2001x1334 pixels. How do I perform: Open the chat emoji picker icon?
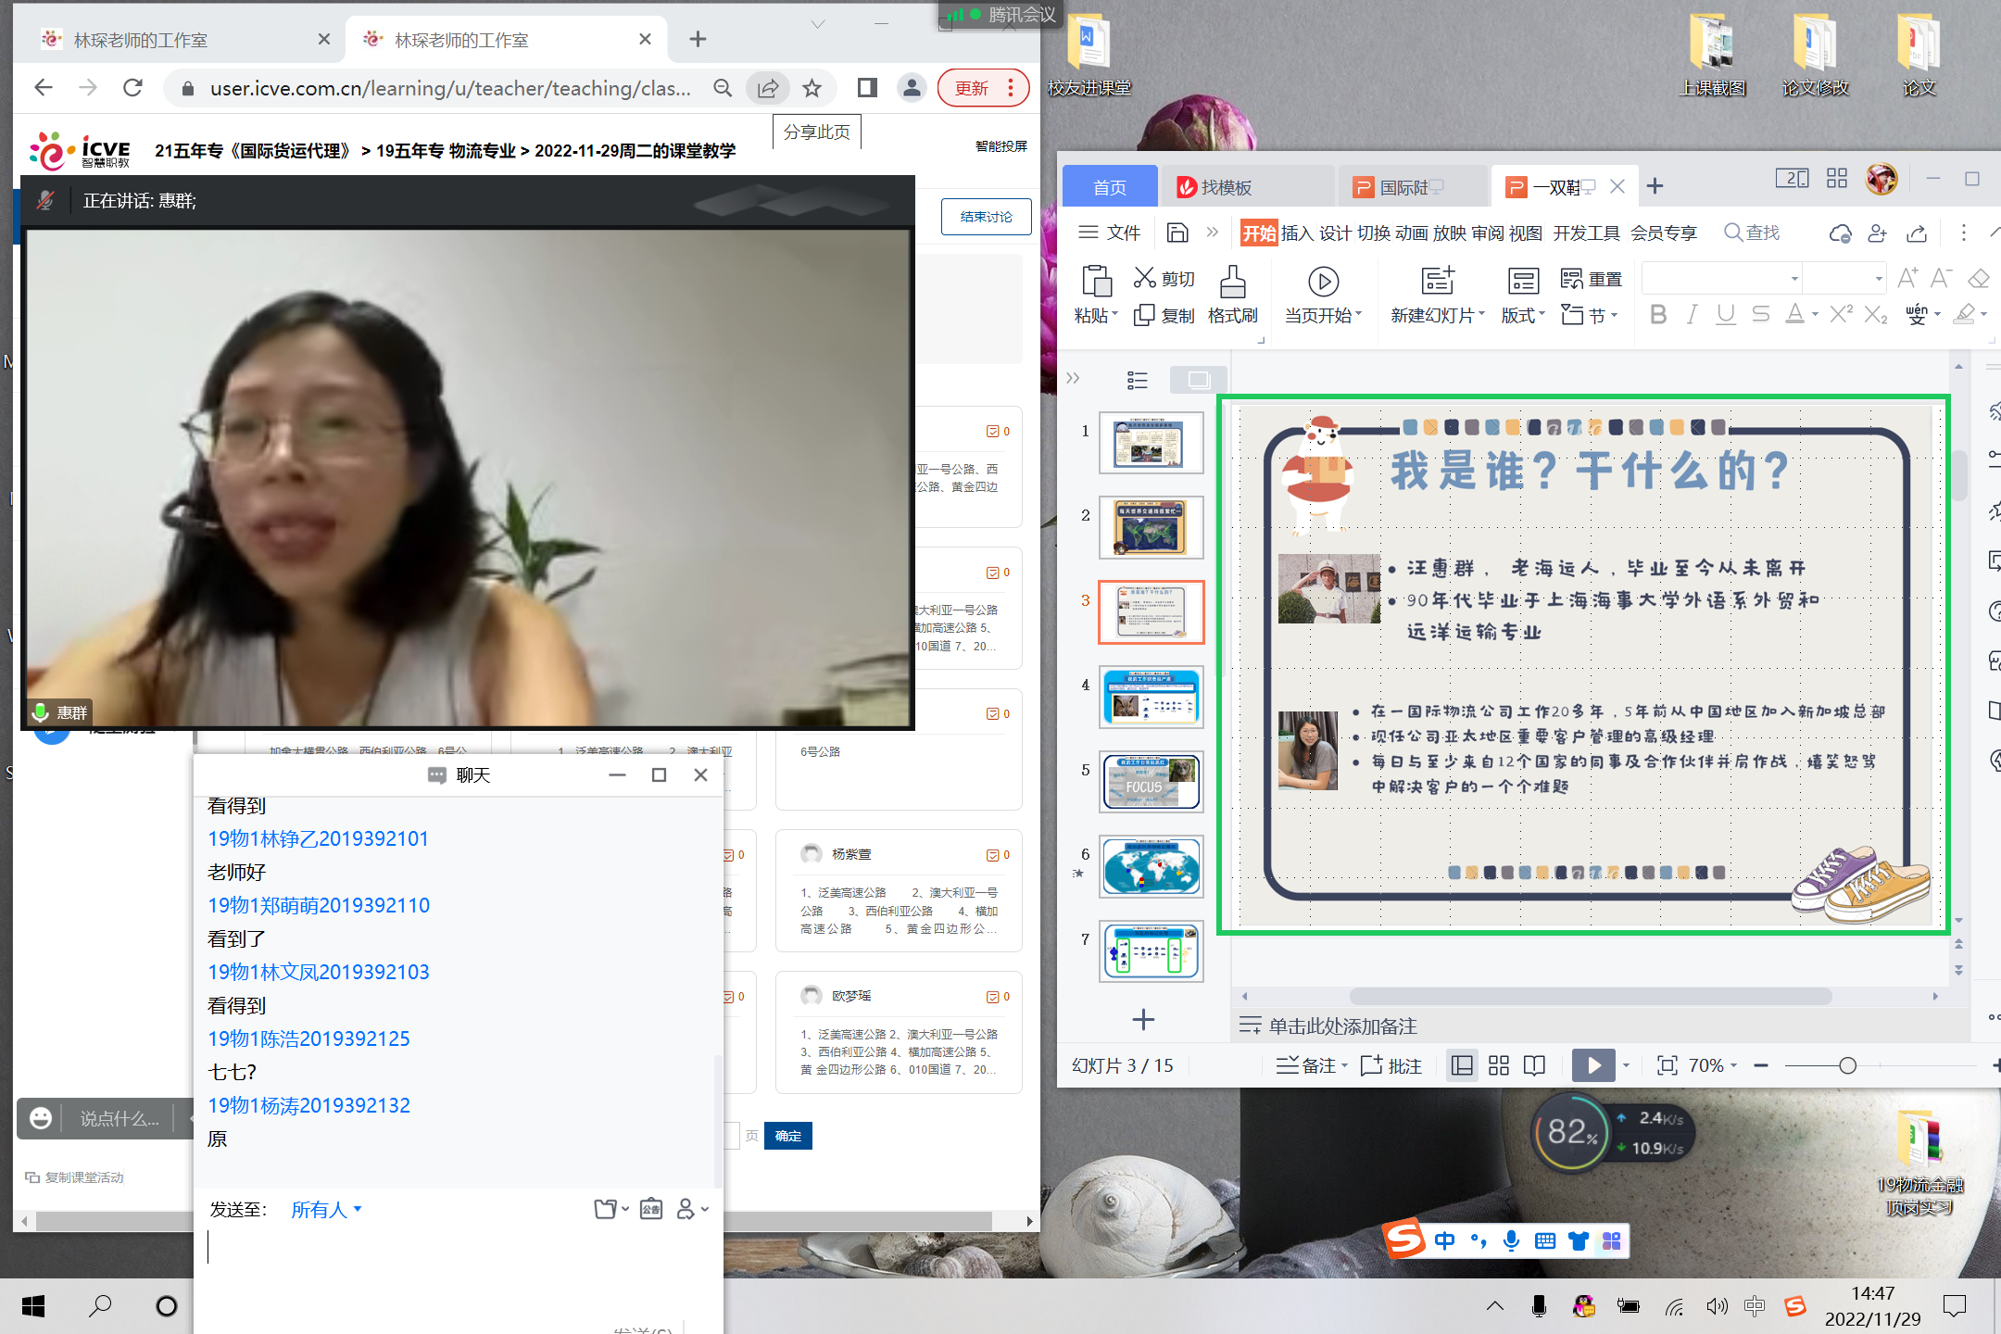[x=41, y=1118]
